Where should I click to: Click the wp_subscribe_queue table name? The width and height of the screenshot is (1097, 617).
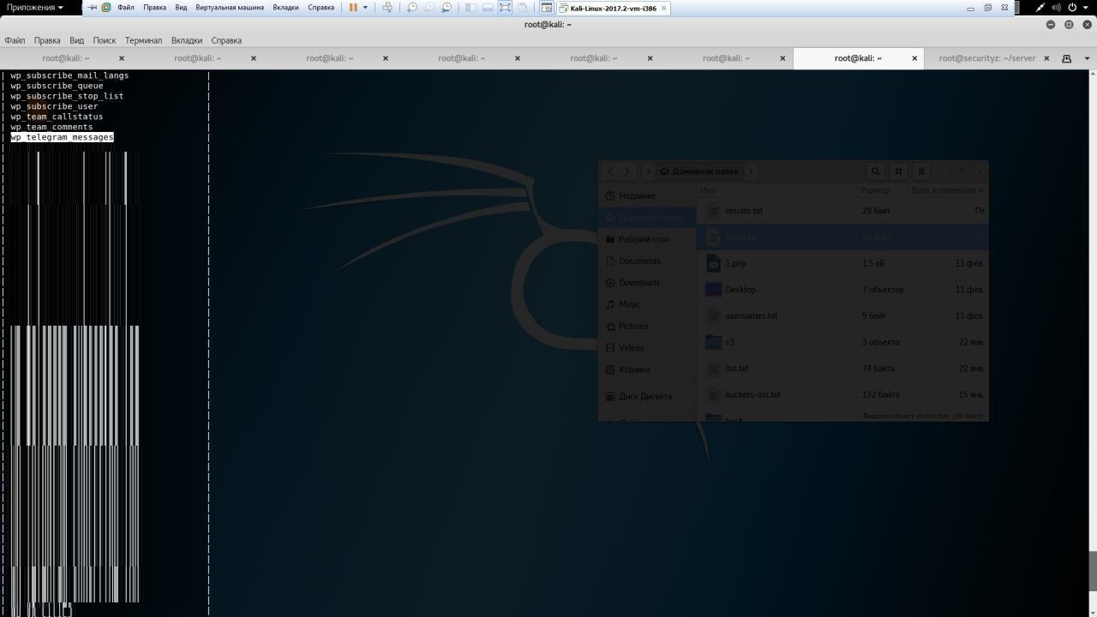pos(57,86)
